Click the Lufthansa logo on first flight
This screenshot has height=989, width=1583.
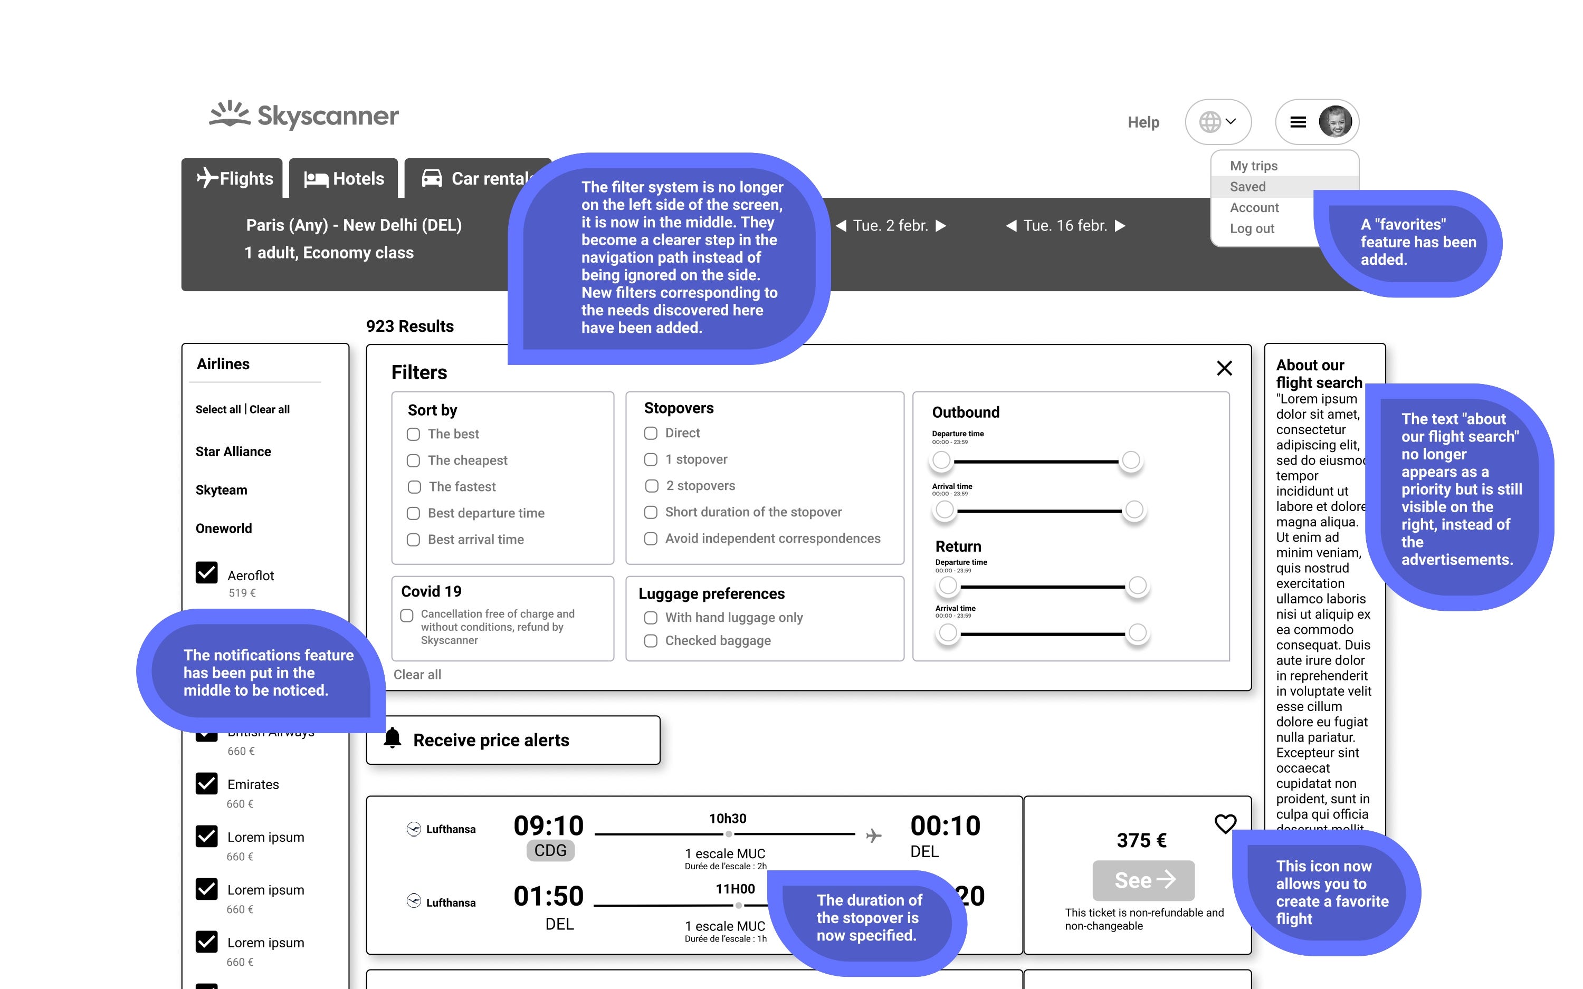413,829
